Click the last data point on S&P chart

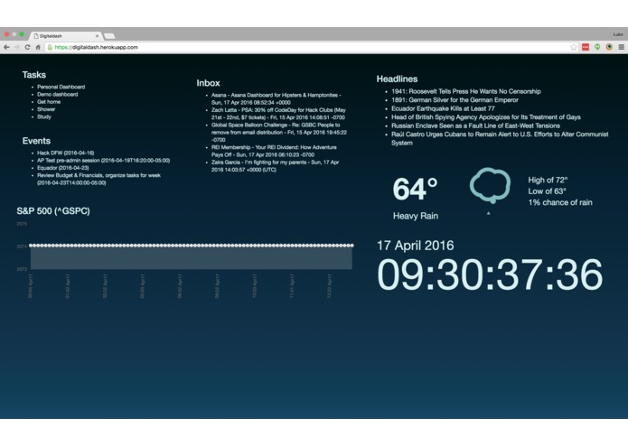pyautogui.click(x=352, y=246)
